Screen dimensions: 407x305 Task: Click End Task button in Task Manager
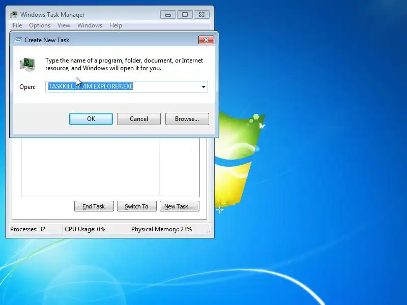pos(94,206)
